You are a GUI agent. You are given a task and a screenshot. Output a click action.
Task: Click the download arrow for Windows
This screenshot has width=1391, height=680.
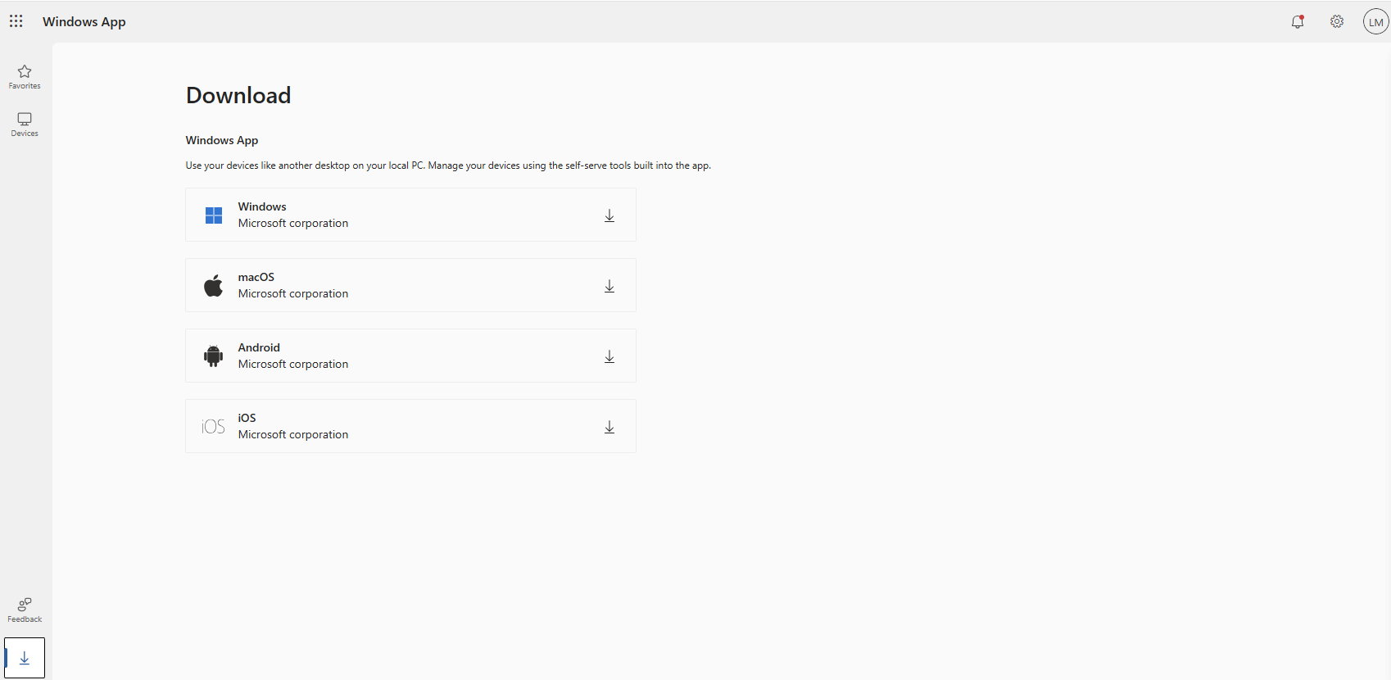point(609,215)
